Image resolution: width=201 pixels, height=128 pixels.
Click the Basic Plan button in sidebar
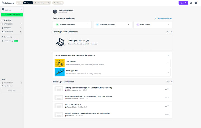(x=12, y=91)
